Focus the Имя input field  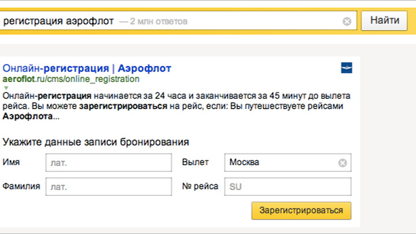(109, 162)
